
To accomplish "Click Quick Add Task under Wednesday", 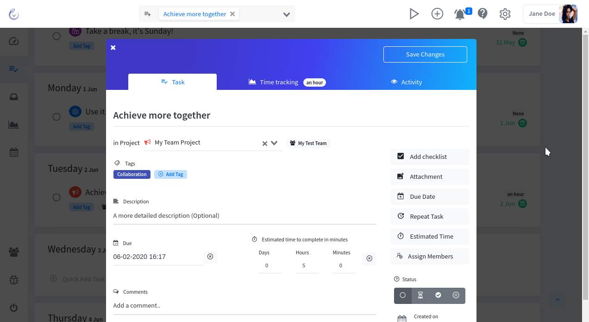I will point(78,279).
